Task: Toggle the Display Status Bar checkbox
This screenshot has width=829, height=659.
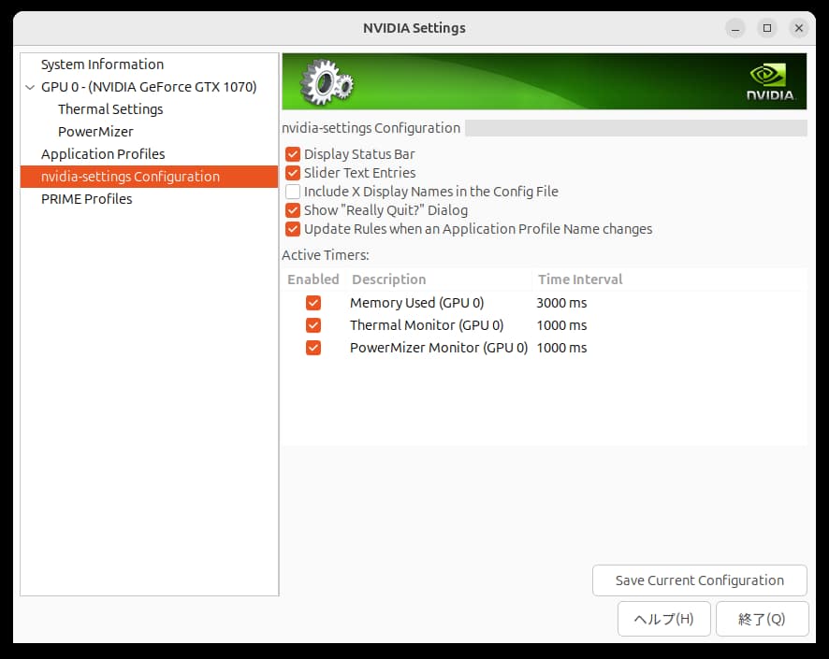Action: coord(292,154)
